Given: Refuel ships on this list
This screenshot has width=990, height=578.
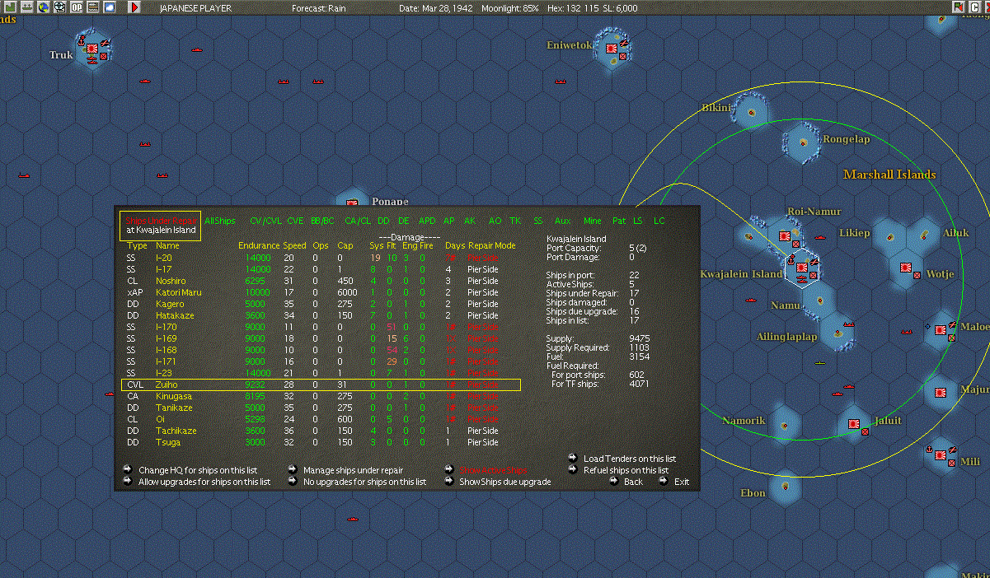Looking at the screenshot, I should (626, 470).
